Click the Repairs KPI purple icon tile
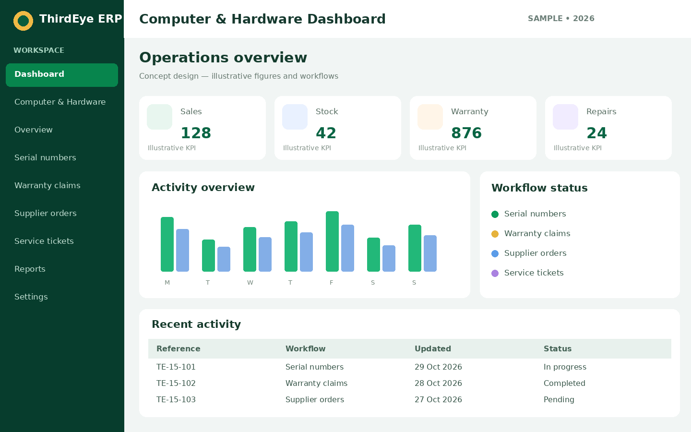Viewport: 691px width, 432px height. [565, 117]
